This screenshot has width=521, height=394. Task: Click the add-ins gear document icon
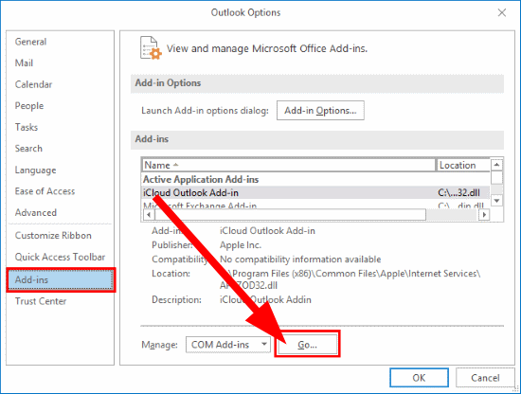pos(151,48)
